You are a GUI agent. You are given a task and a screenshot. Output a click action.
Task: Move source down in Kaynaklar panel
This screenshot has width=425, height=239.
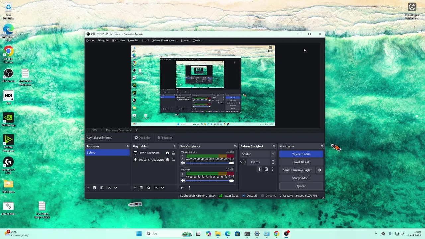(162, 188)
